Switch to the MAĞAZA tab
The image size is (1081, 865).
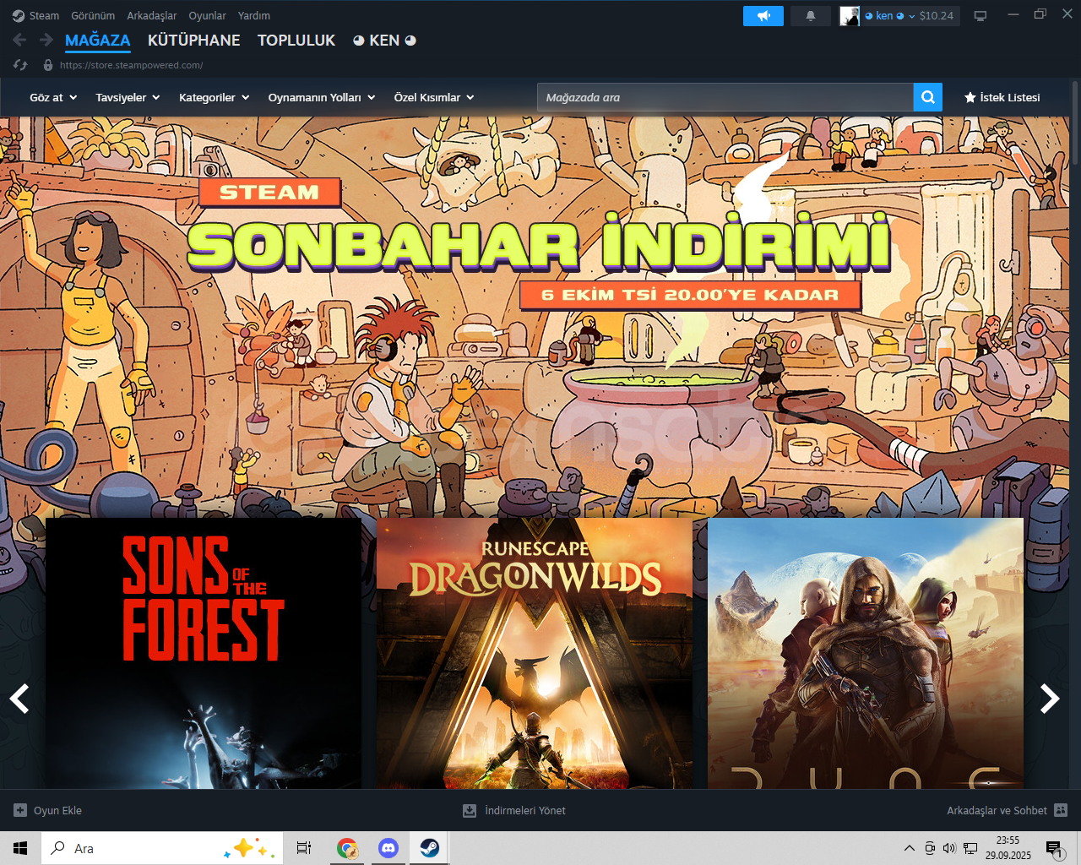[x=97, y=41]
